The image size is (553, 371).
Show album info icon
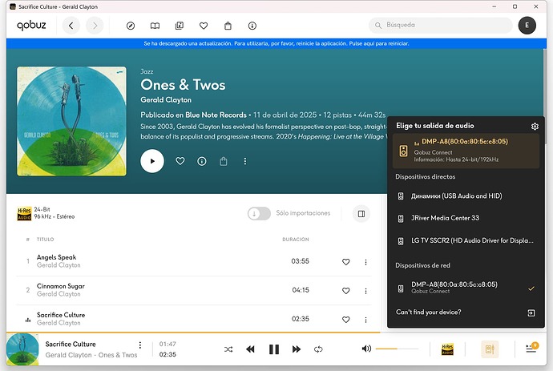(202, 161)
